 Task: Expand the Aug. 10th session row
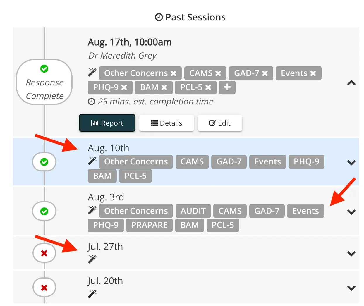[351, 162]
